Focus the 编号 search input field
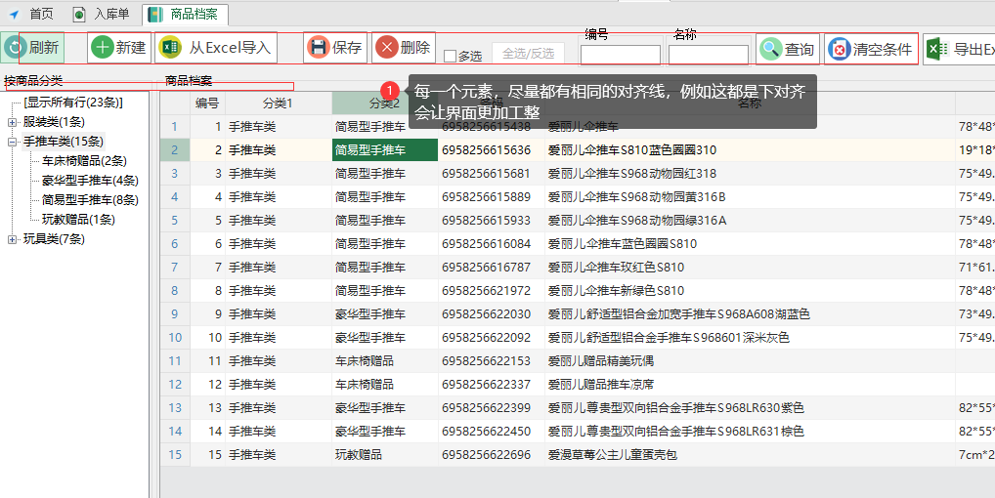The width and height of the screenshot is (995, 498). pyautogui.click(x=620, y=55)
